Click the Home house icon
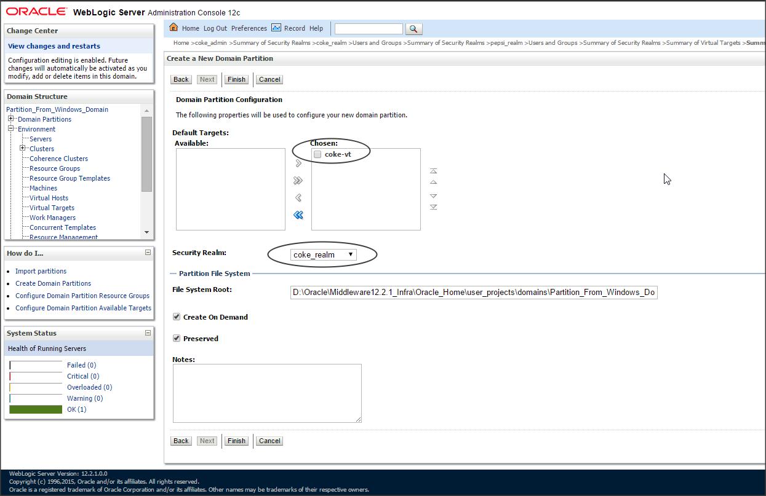Viewport: 766px width, 496px height. 174,28
